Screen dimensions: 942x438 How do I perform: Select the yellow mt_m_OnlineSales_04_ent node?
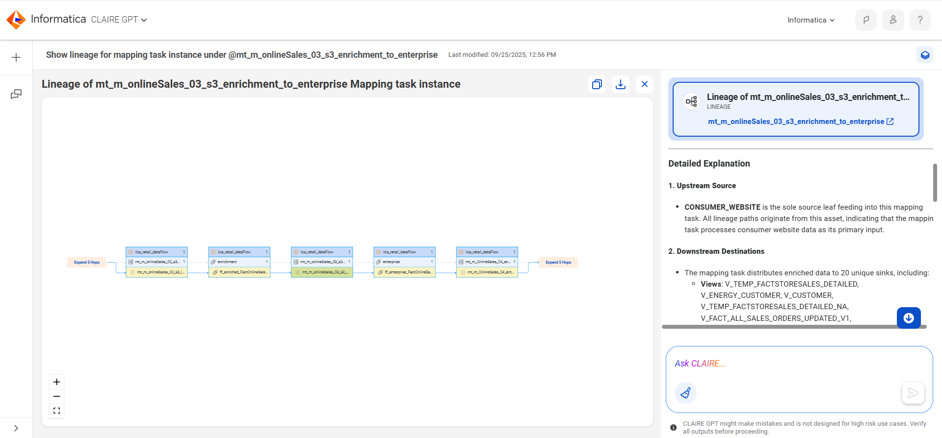coord(487,272)
